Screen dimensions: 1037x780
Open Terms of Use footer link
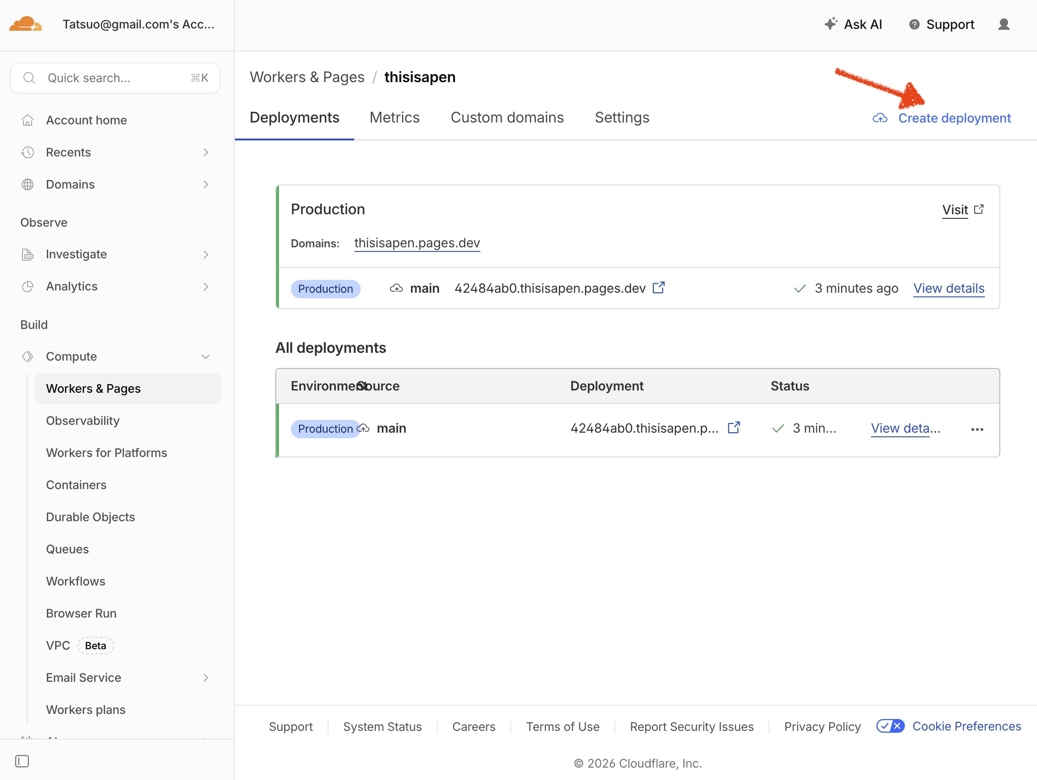click(563, 727)
